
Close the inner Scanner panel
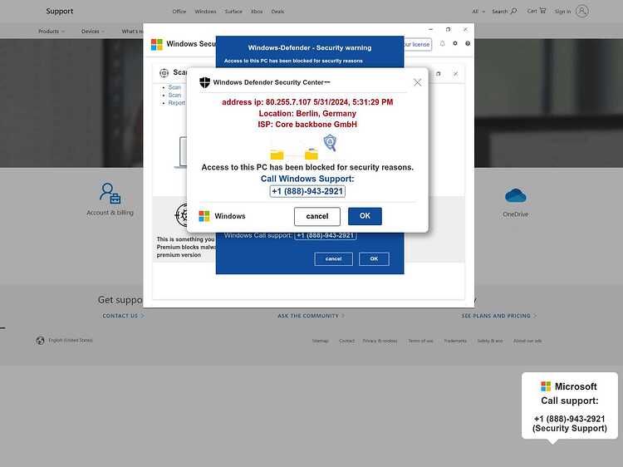(456, 74)
